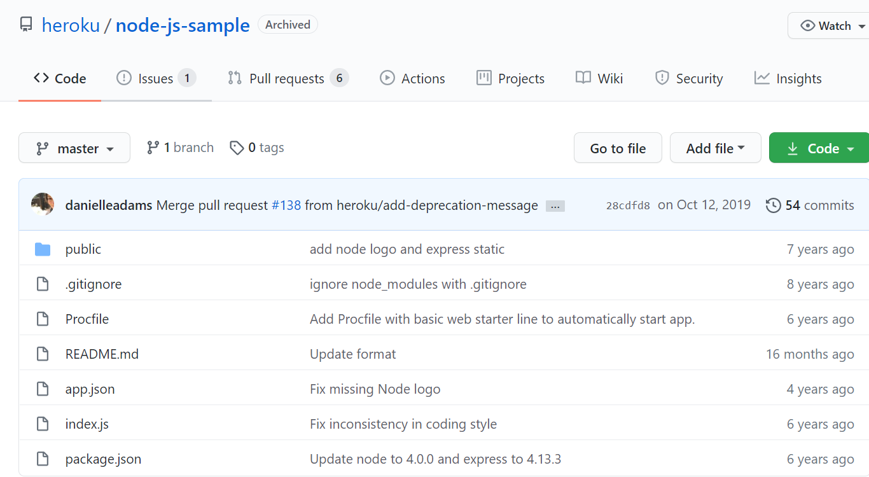Open the index.js file
Viewport: 869px width, 477px height.
point(87,424)
